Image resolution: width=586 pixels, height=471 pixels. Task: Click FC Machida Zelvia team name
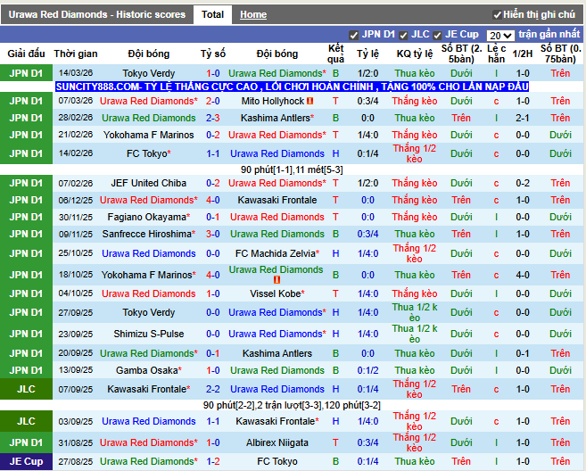click(x=276, y=253)
